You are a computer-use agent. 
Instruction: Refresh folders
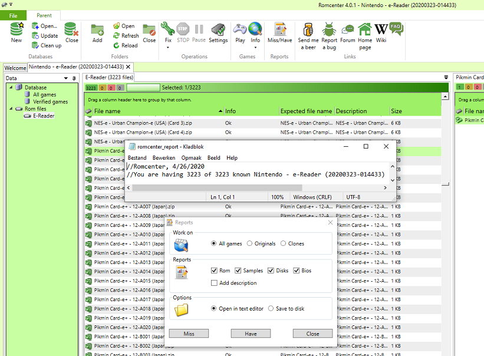pos(126,36)
